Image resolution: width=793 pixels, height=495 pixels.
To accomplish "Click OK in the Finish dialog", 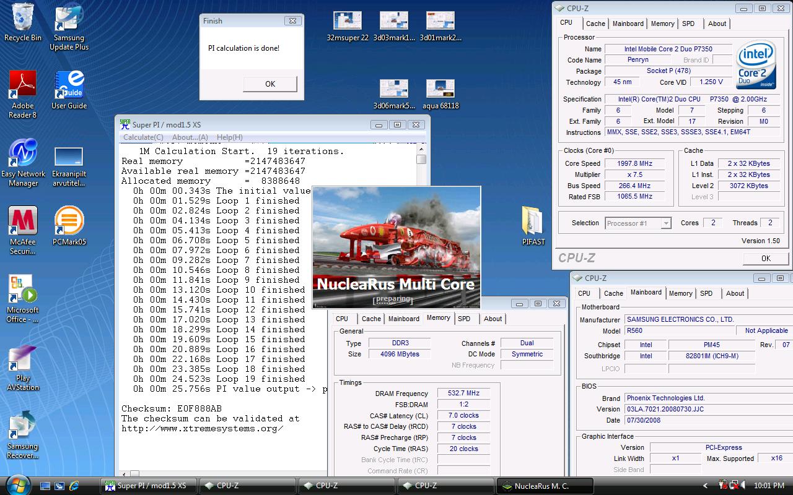I will pyautogui.click(x=270, y=84).
